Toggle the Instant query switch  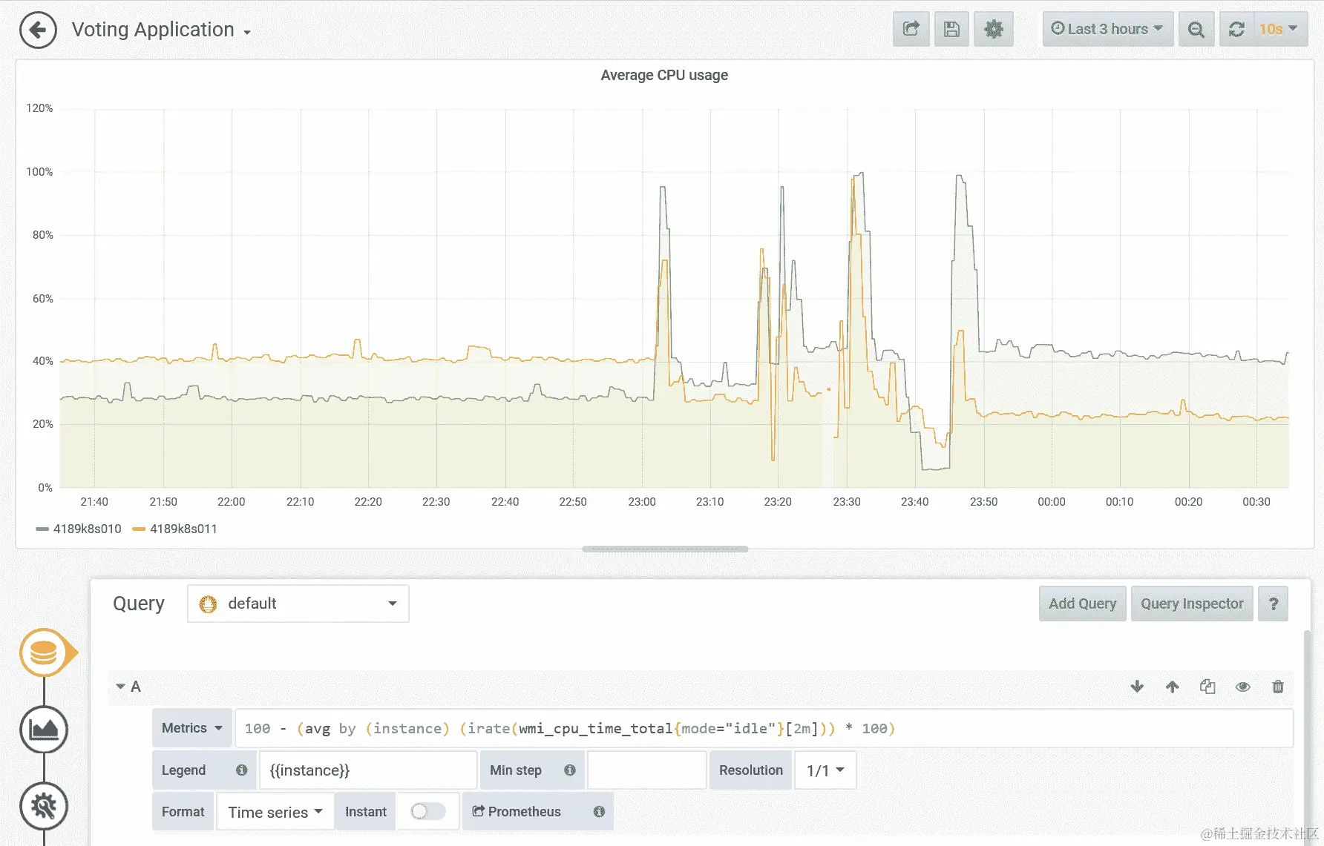coord(428,811)
